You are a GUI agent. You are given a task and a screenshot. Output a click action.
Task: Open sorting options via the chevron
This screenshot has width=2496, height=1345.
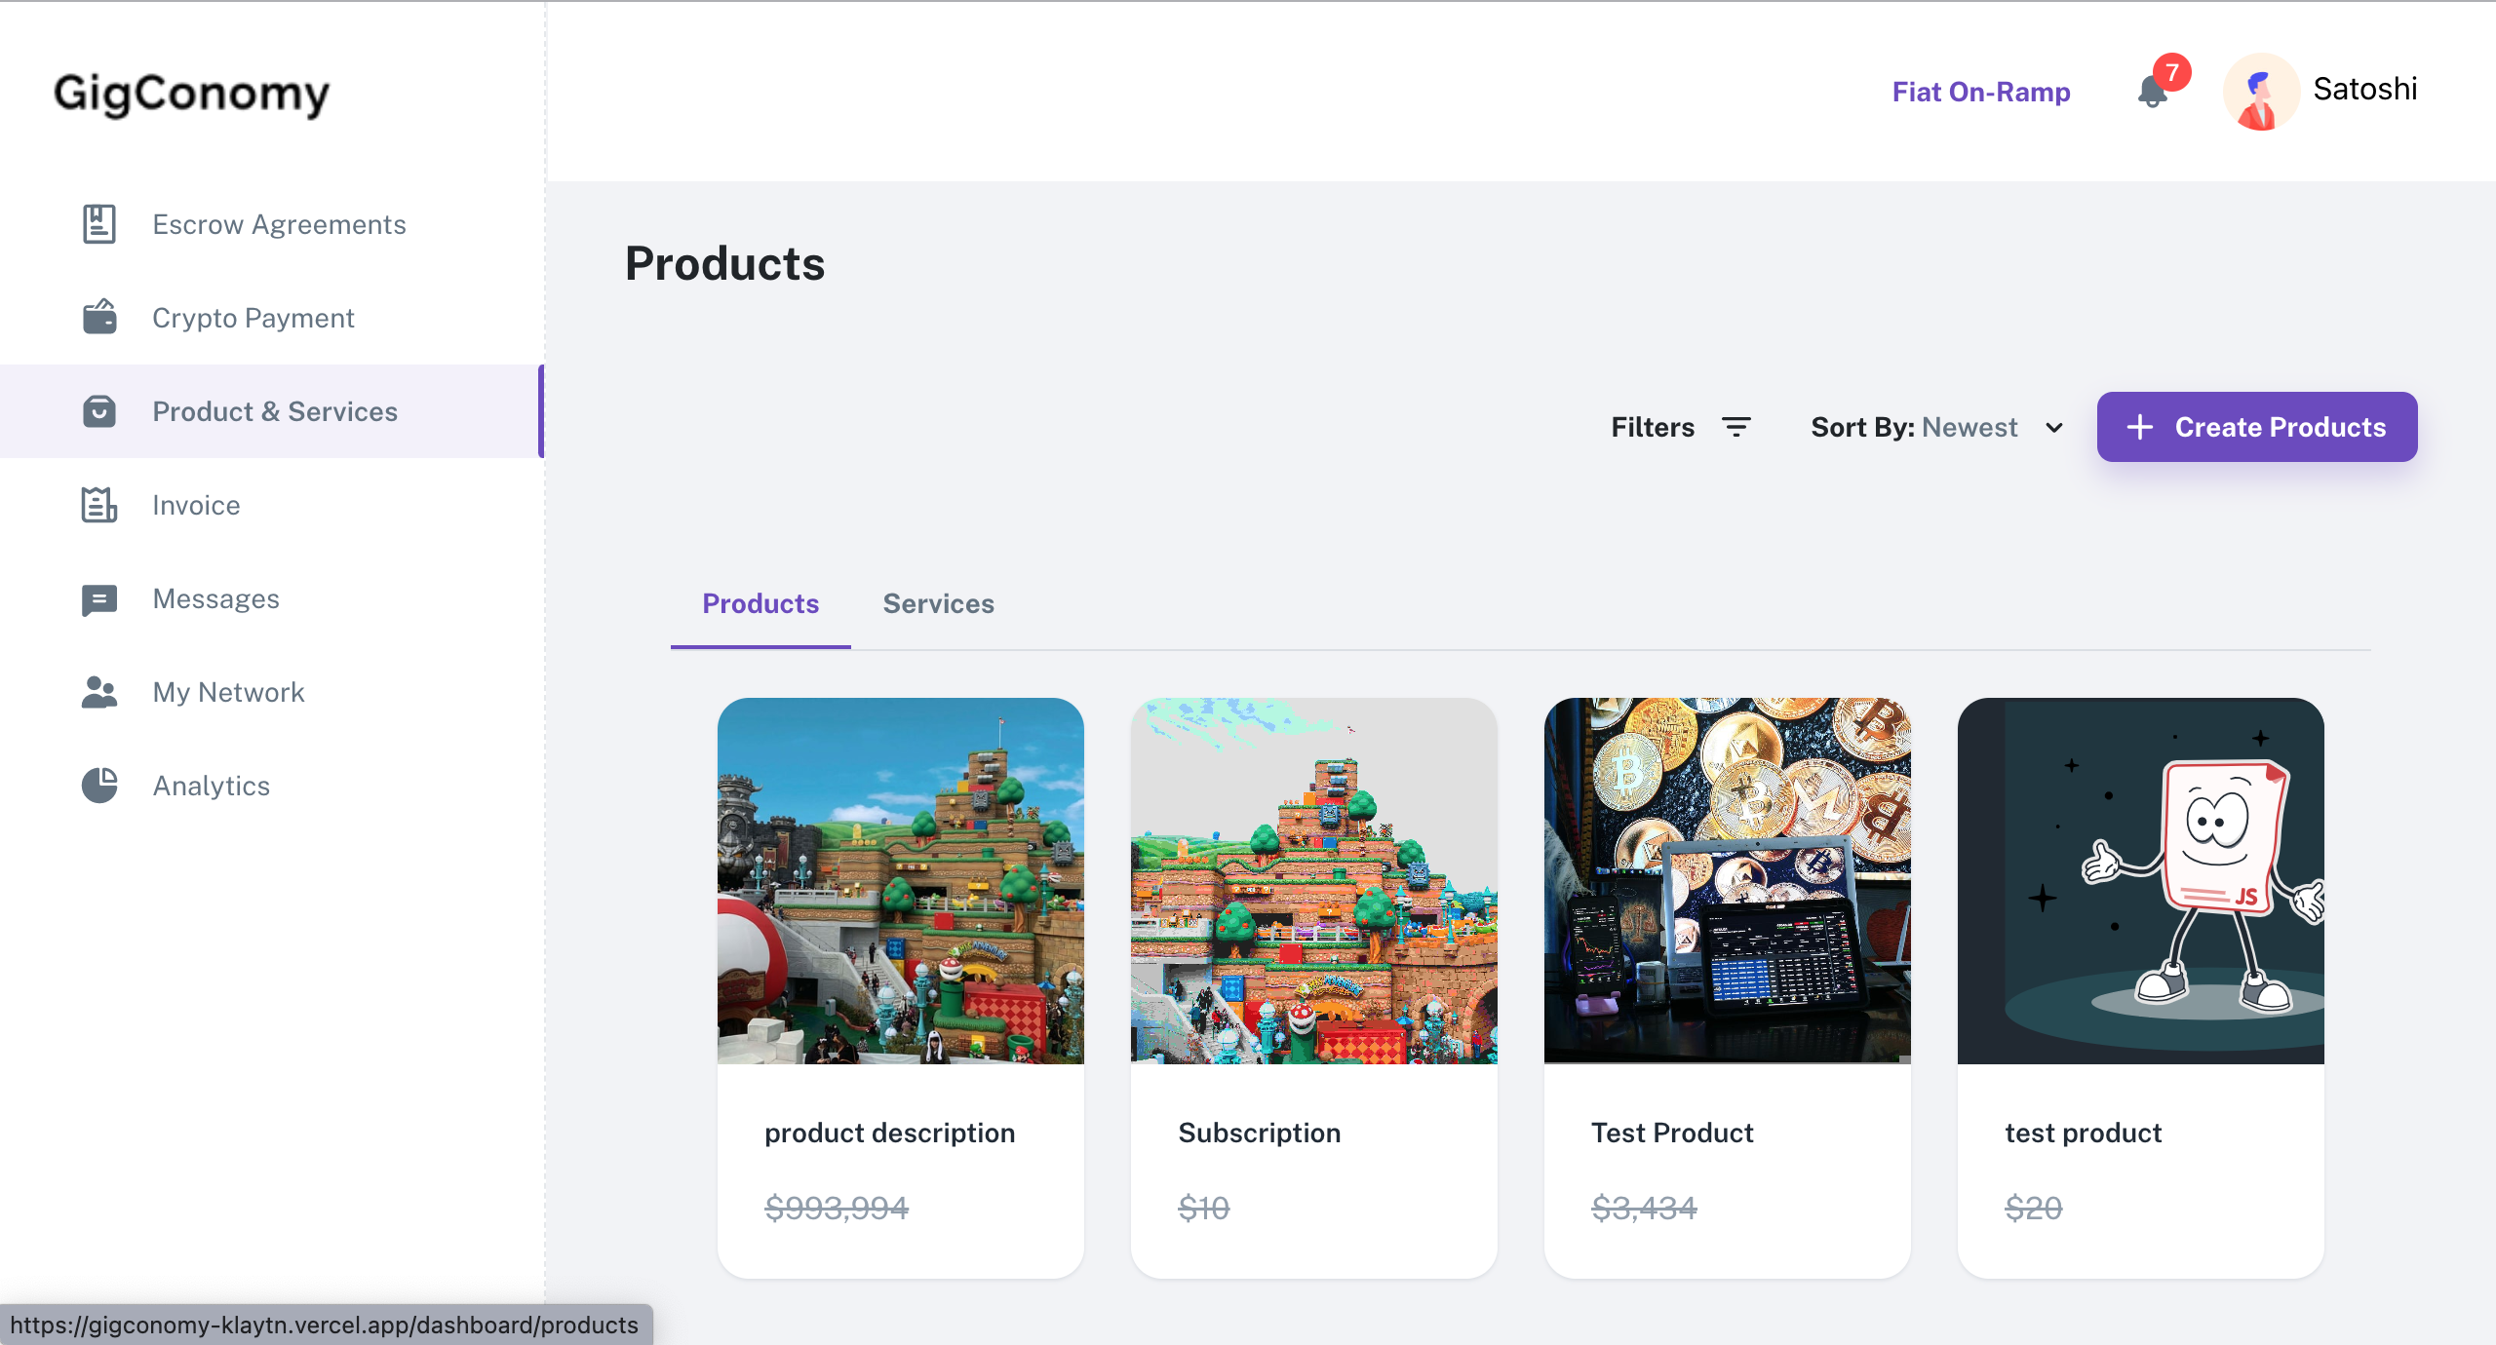[2052, 427]
